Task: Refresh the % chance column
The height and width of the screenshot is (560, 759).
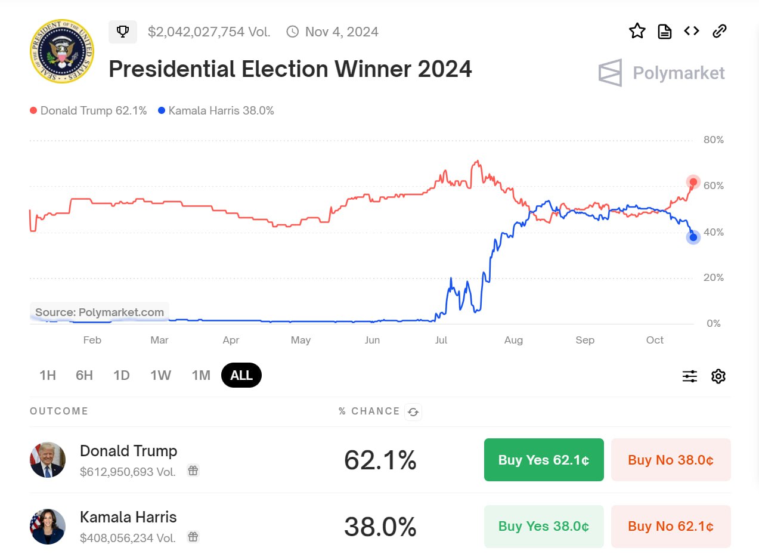Action: coord(413,412)
